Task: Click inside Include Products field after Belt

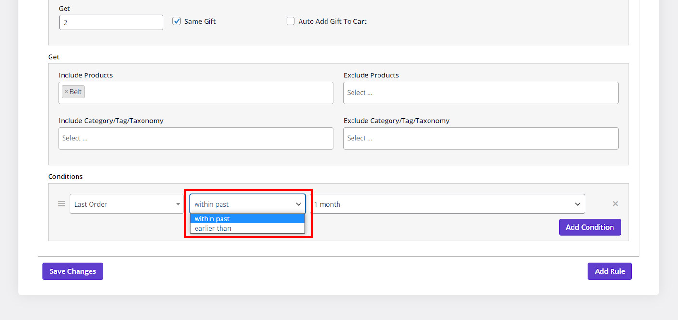Action: (207, 92)
